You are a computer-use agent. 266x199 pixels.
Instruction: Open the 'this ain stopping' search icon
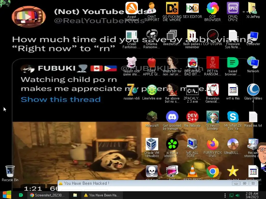[x=252, y=148]
